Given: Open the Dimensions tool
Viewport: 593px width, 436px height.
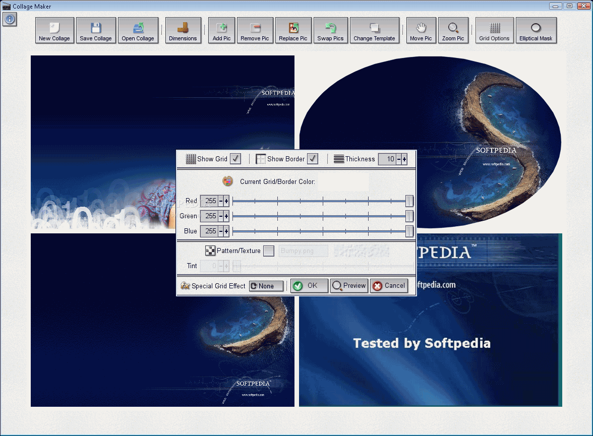Looking at the screenshot, I should [183, 31].
